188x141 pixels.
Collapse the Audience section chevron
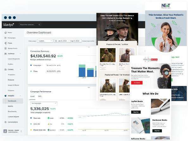point(20,54)
